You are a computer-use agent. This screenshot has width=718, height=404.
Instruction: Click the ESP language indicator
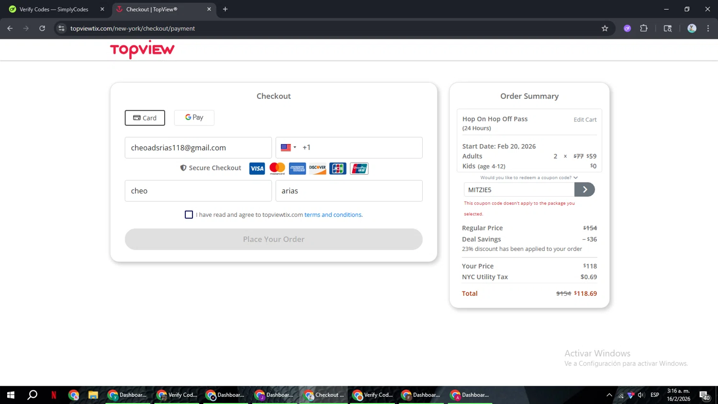[655, 395]
